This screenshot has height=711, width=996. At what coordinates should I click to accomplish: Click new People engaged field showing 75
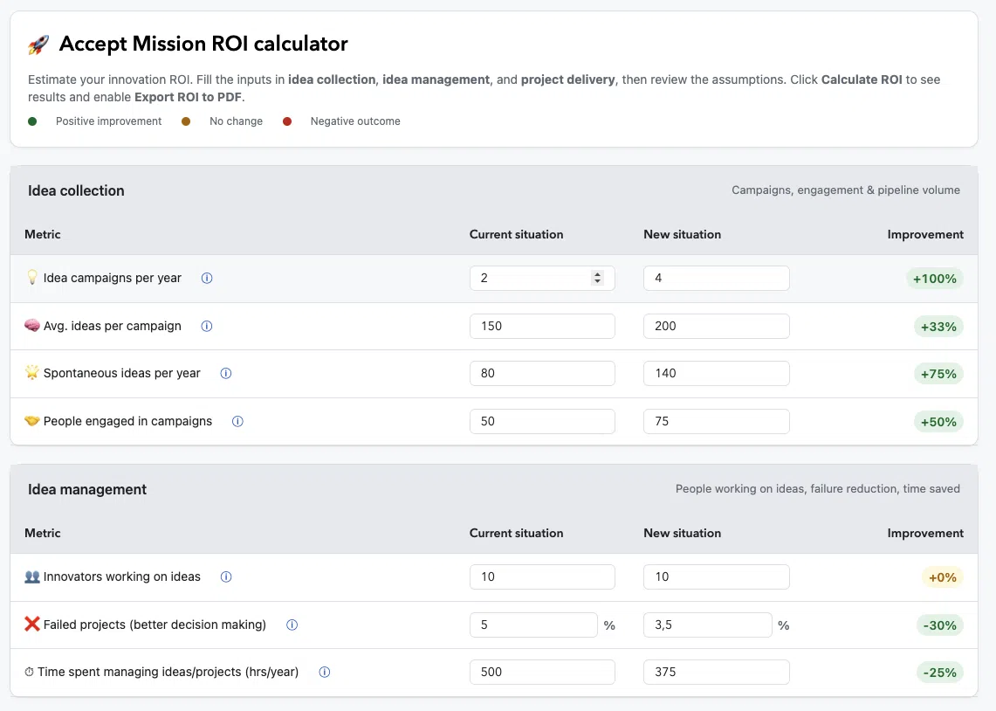716,421
